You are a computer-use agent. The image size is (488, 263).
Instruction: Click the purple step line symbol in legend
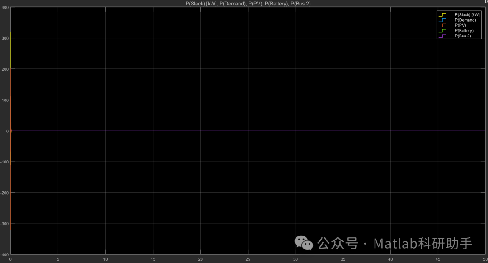442,36
